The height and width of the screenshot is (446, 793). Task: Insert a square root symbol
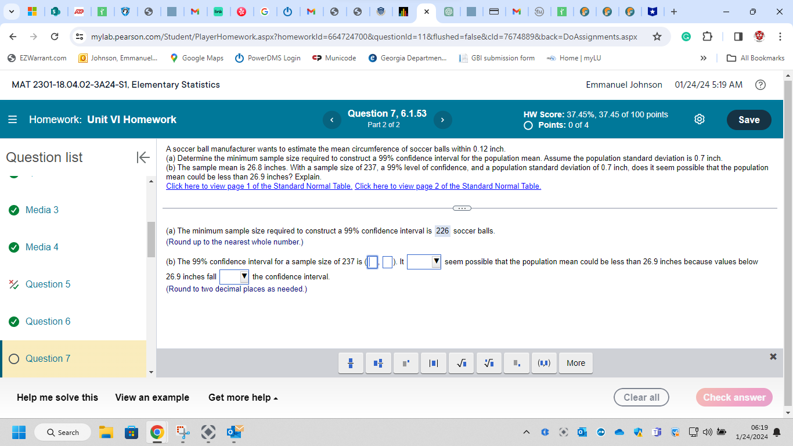pyautogui.click(x=461, y=363)
